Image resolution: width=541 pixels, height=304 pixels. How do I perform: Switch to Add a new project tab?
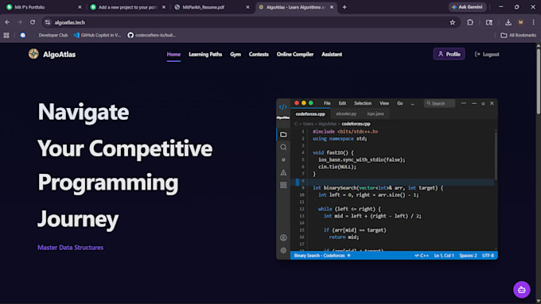[x=127, y=7]
